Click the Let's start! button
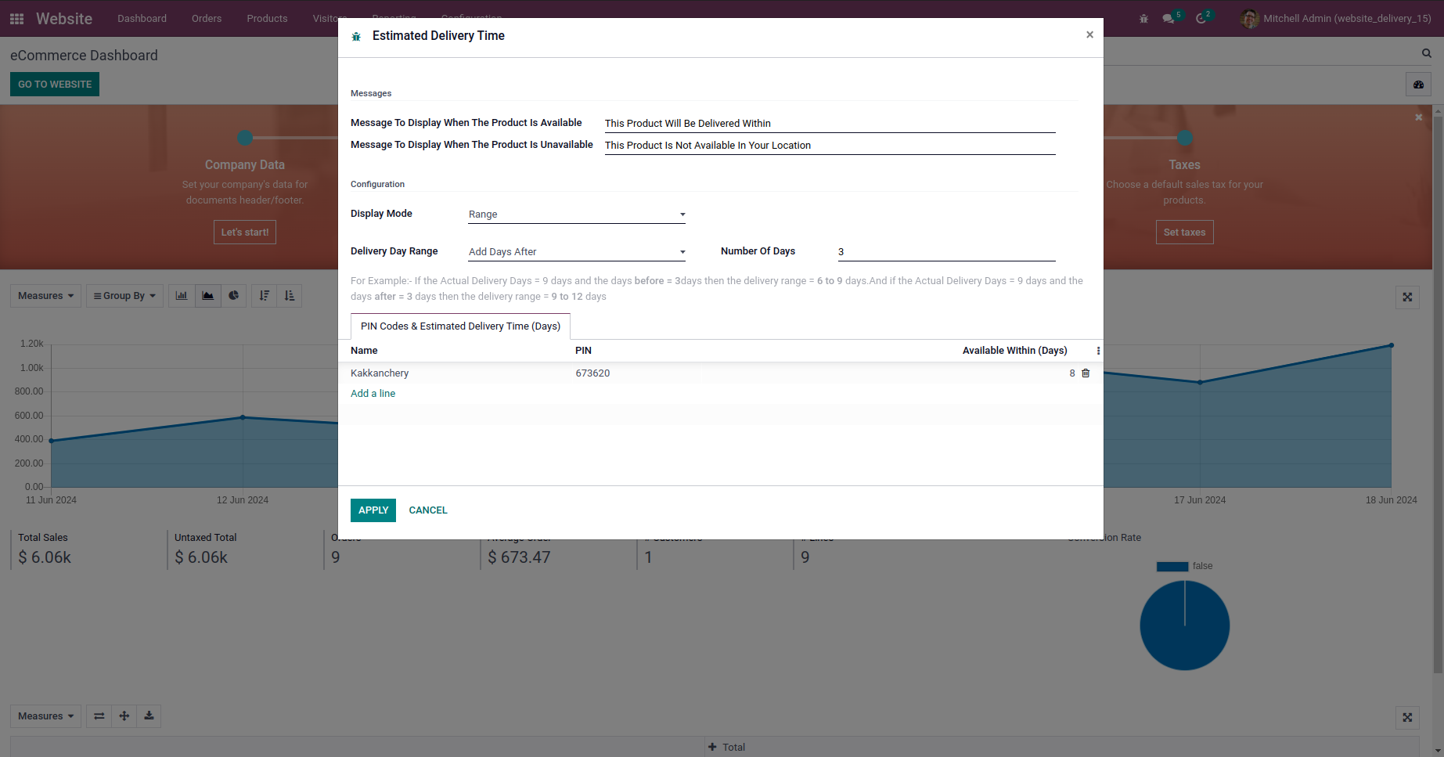Viewport: 1444px width, 757px height. (x=245, y=233)
